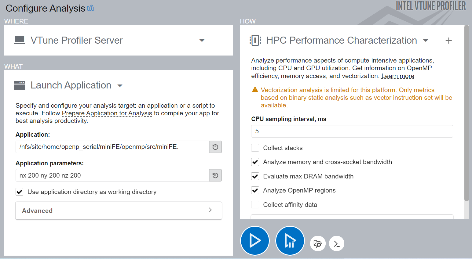472x259 pixels.
Task: Click the search binaries folder icon
Action: click(318, 244)
